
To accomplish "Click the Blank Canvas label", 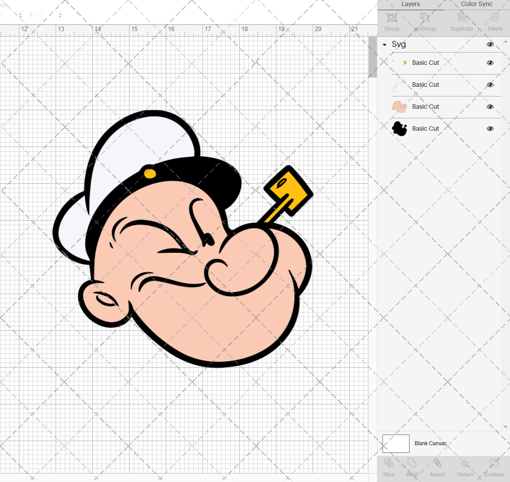I will (x=430, y=443).
